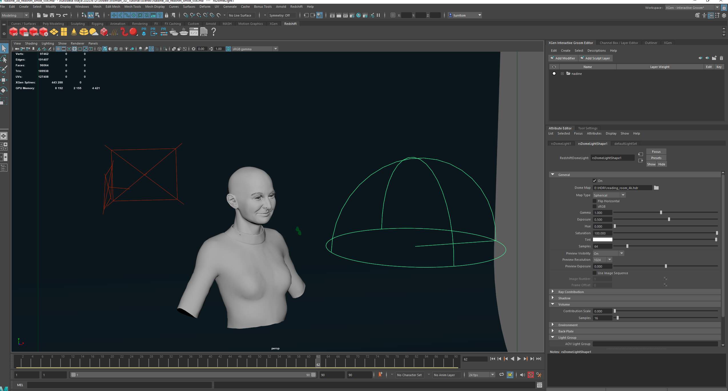Viewport: 728px width, 391px height.
Task: Click the Focus button in Attribute Editor
Action: point(656,152)
